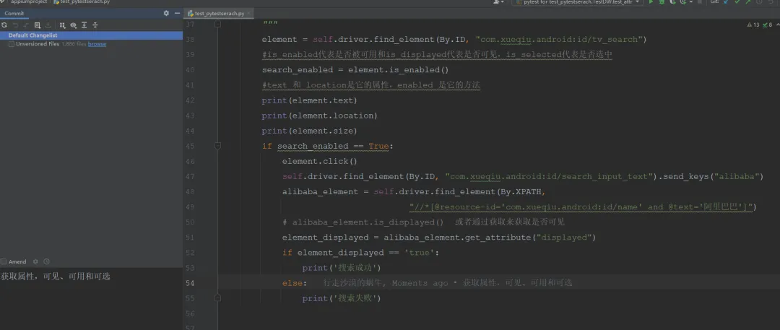Run with coverage icon
This screenshot has height=330, width=780.
[x=672, y=2]
